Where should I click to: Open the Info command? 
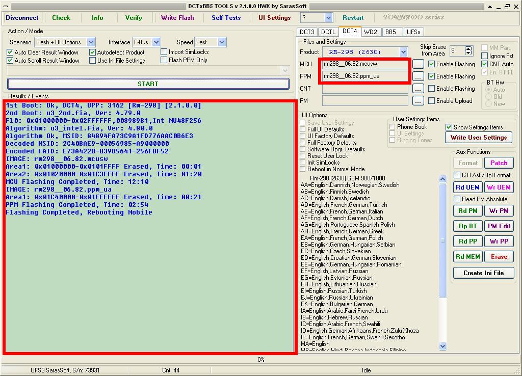tap(97, 18)
